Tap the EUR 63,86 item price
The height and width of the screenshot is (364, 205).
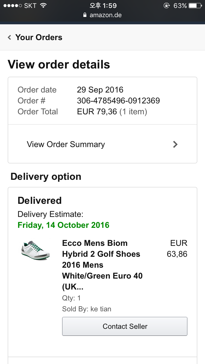(x=177, y=249)
